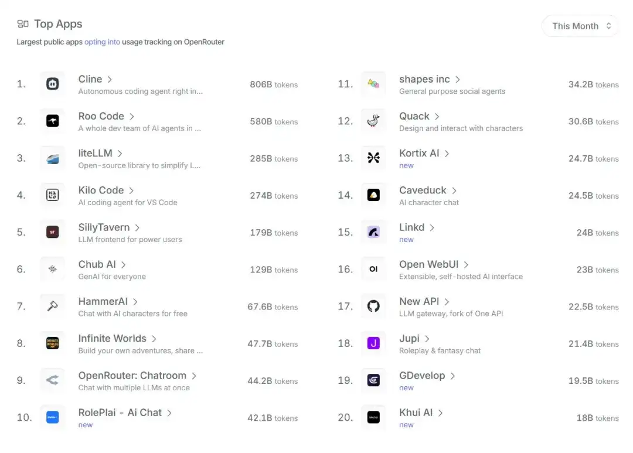Click the New API GitHub icon
This screenshot has width=633, height=453.
click(373, 306)
